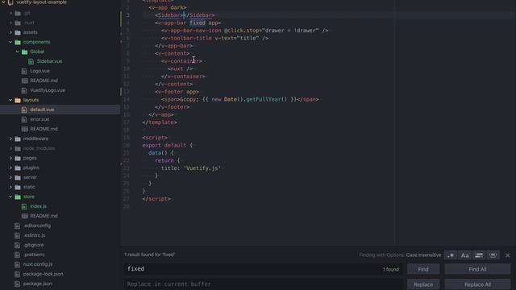
Task: Click the '<nuxt />' tag in code
Action: click(x=180, y=68)
